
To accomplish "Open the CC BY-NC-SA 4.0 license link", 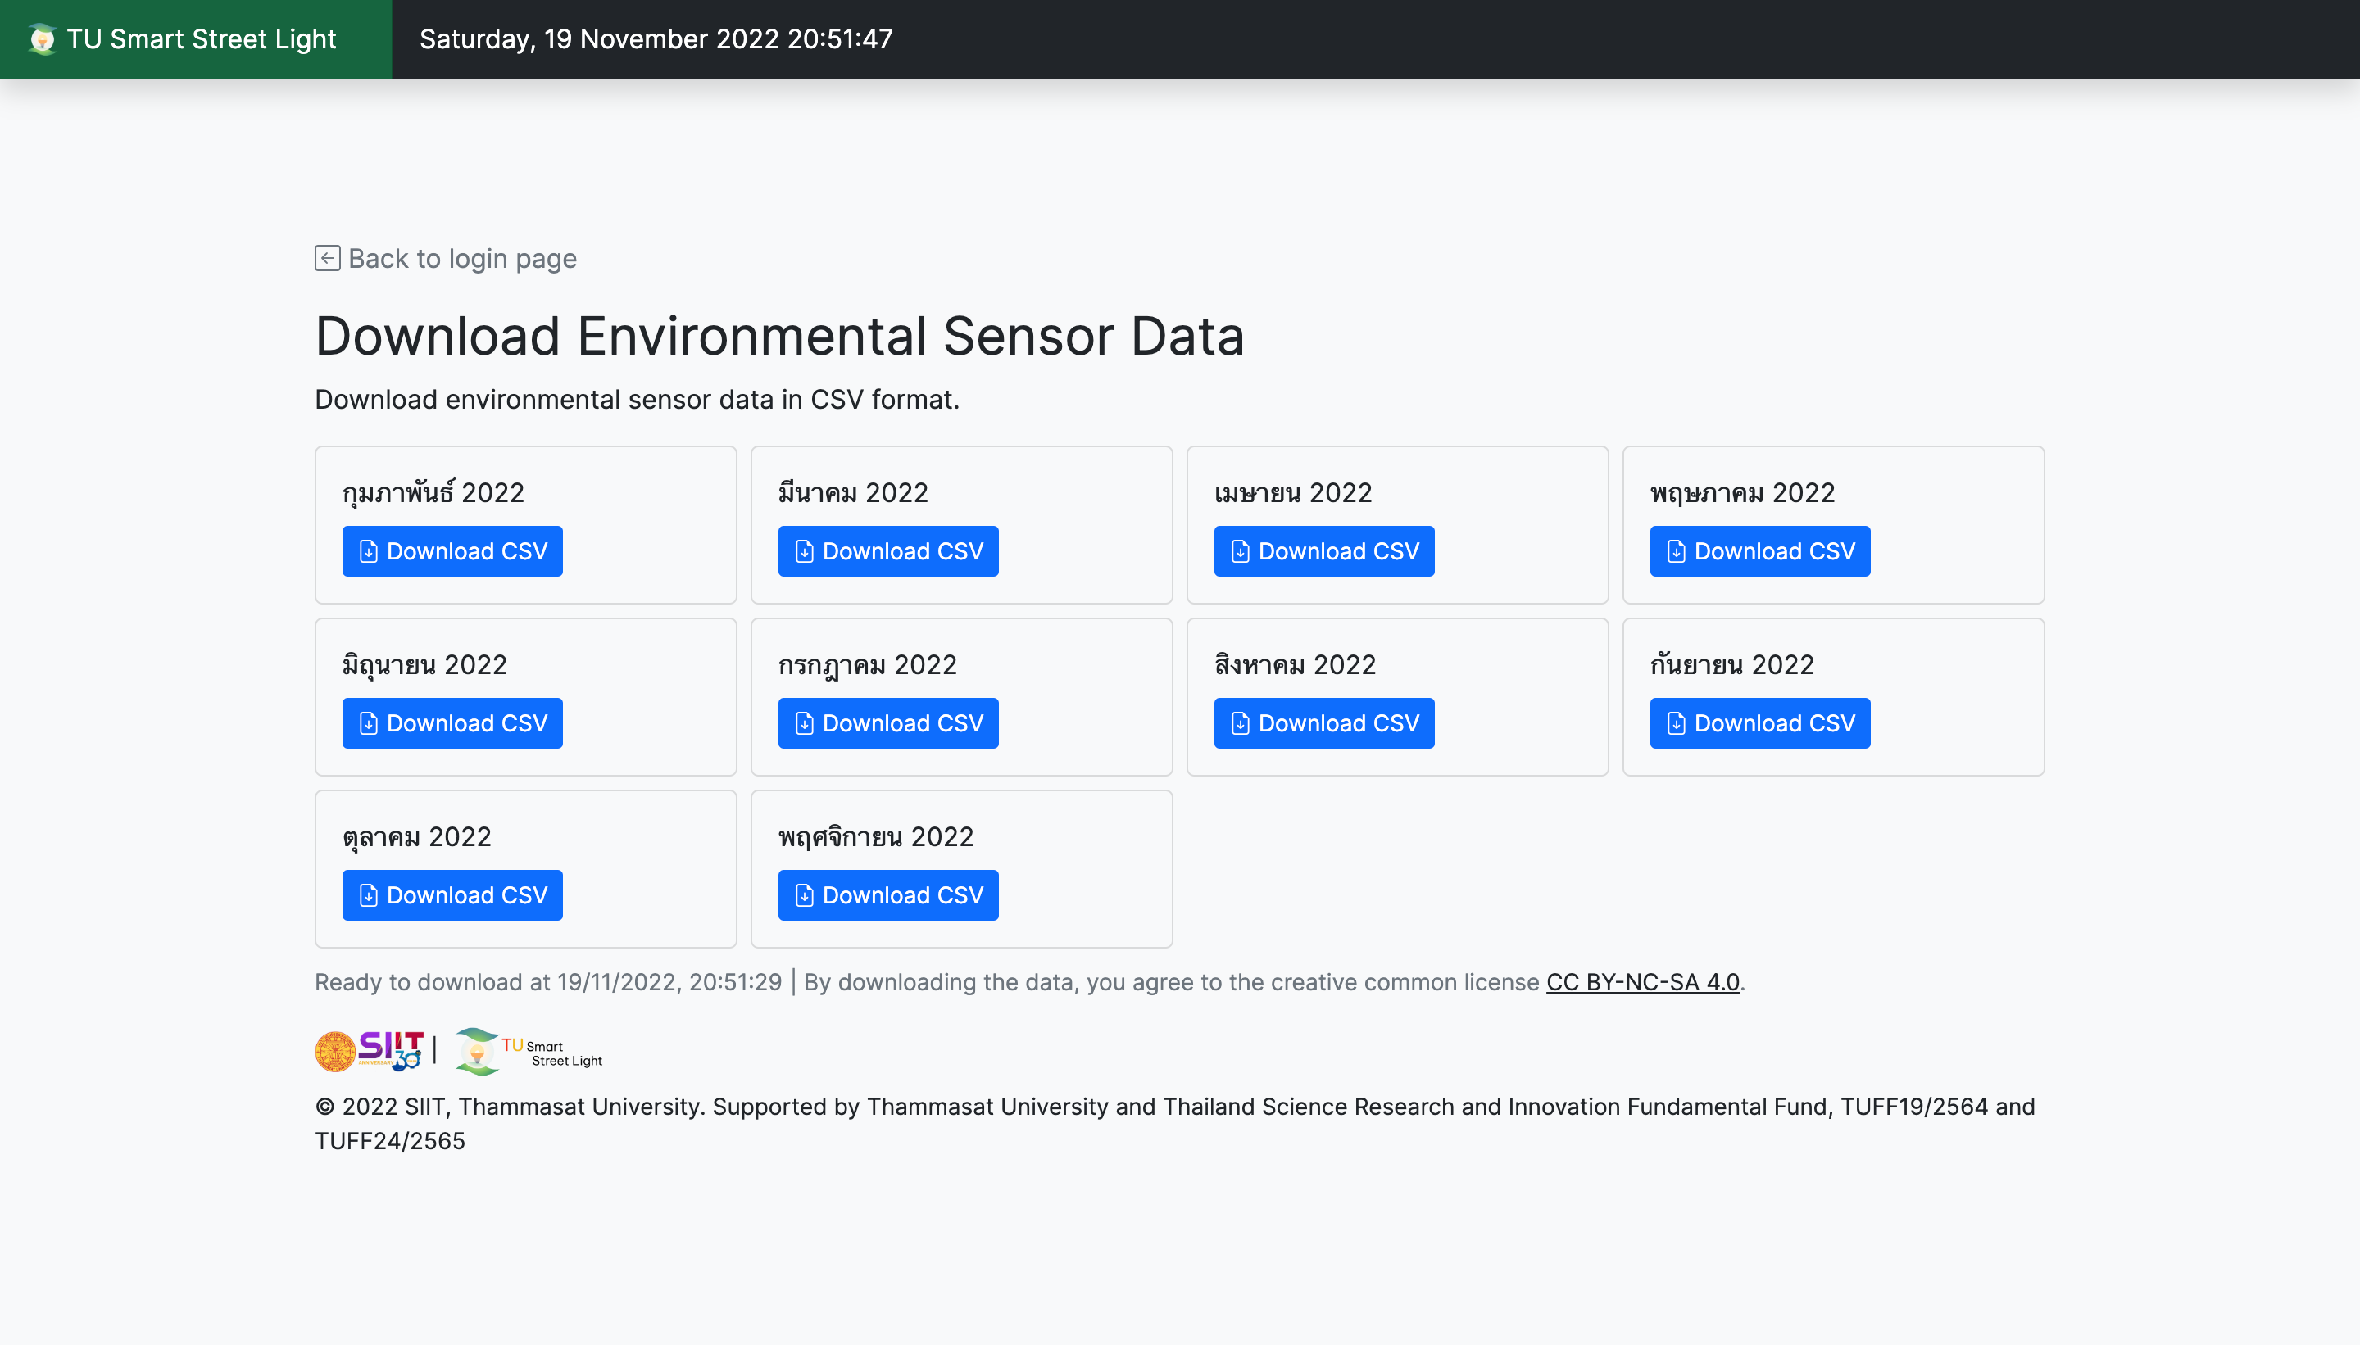I will click(x=1642, y=982).
